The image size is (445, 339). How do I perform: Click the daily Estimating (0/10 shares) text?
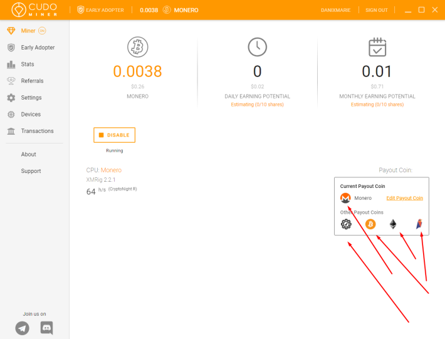click(257, 105)
